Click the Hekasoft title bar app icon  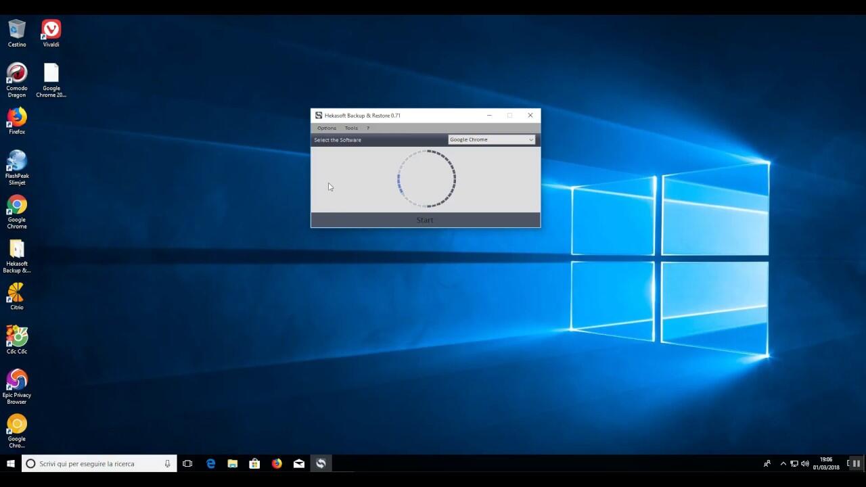(x=319, y=115)
